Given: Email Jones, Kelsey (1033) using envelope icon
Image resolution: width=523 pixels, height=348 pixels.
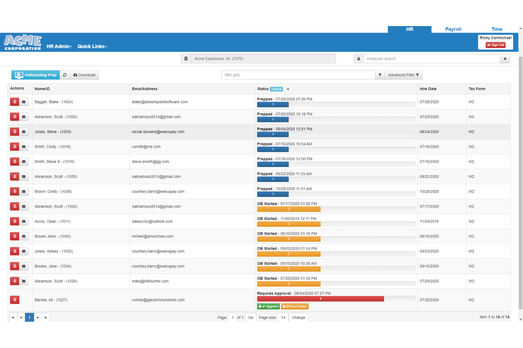Looking at the screenshot, I should pos(24,251).
